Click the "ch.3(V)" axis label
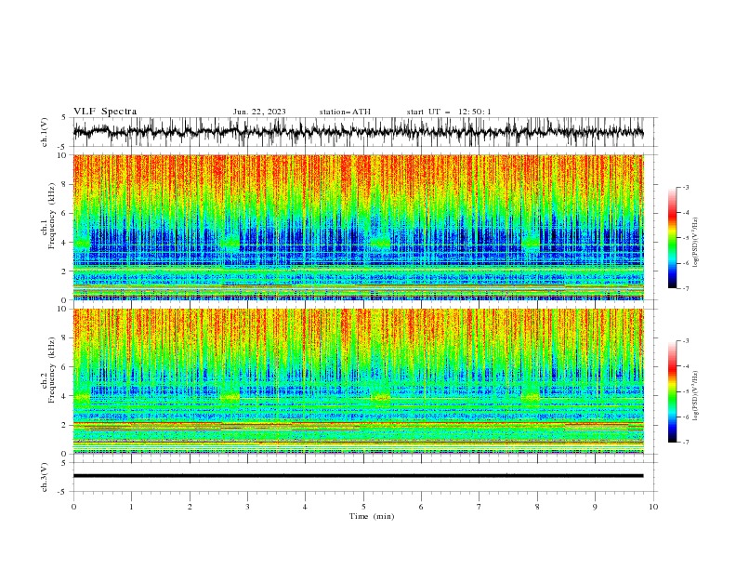The height and width of the screenshot is (569, 736). click(45, 477)
